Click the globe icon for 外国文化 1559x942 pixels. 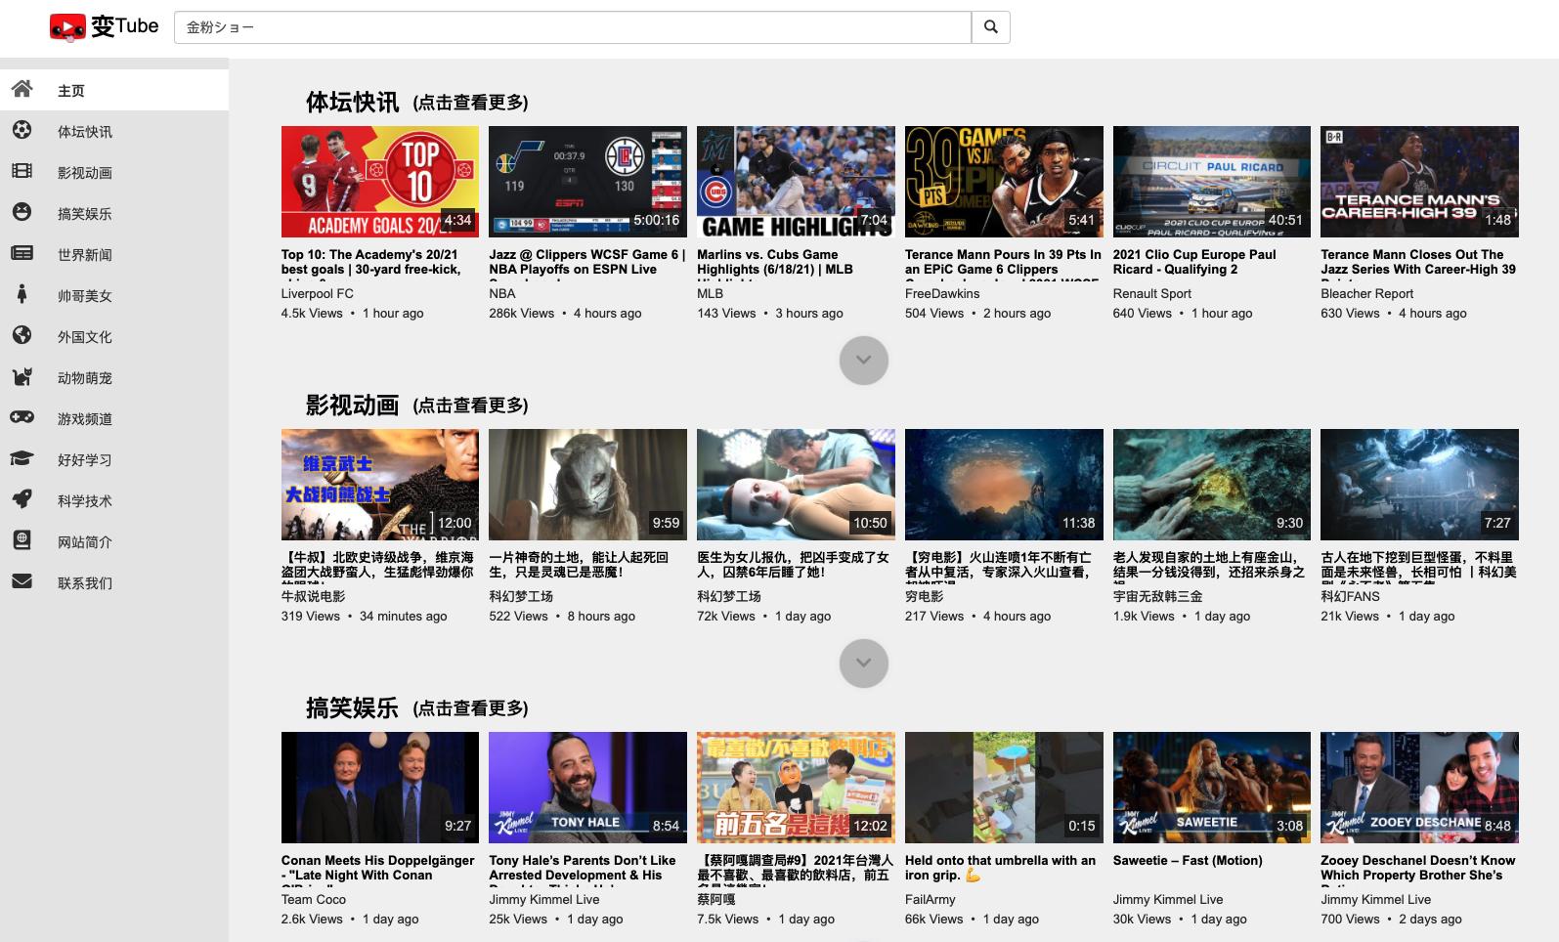pos(22,335)
